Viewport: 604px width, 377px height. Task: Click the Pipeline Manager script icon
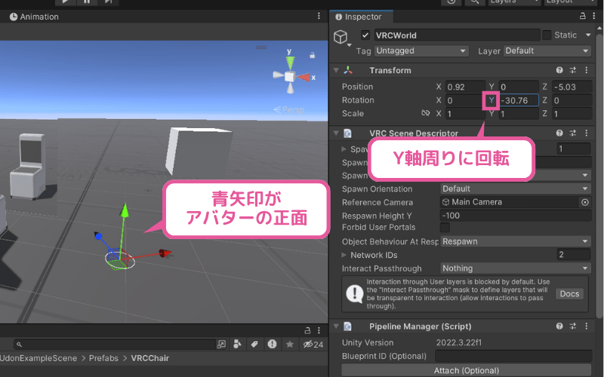[x=347, y=326]
